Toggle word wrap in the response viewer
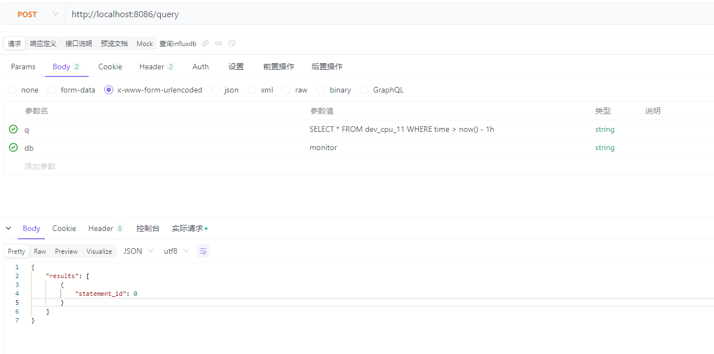Viewport: 714px width, 354px height. point(202,250)
